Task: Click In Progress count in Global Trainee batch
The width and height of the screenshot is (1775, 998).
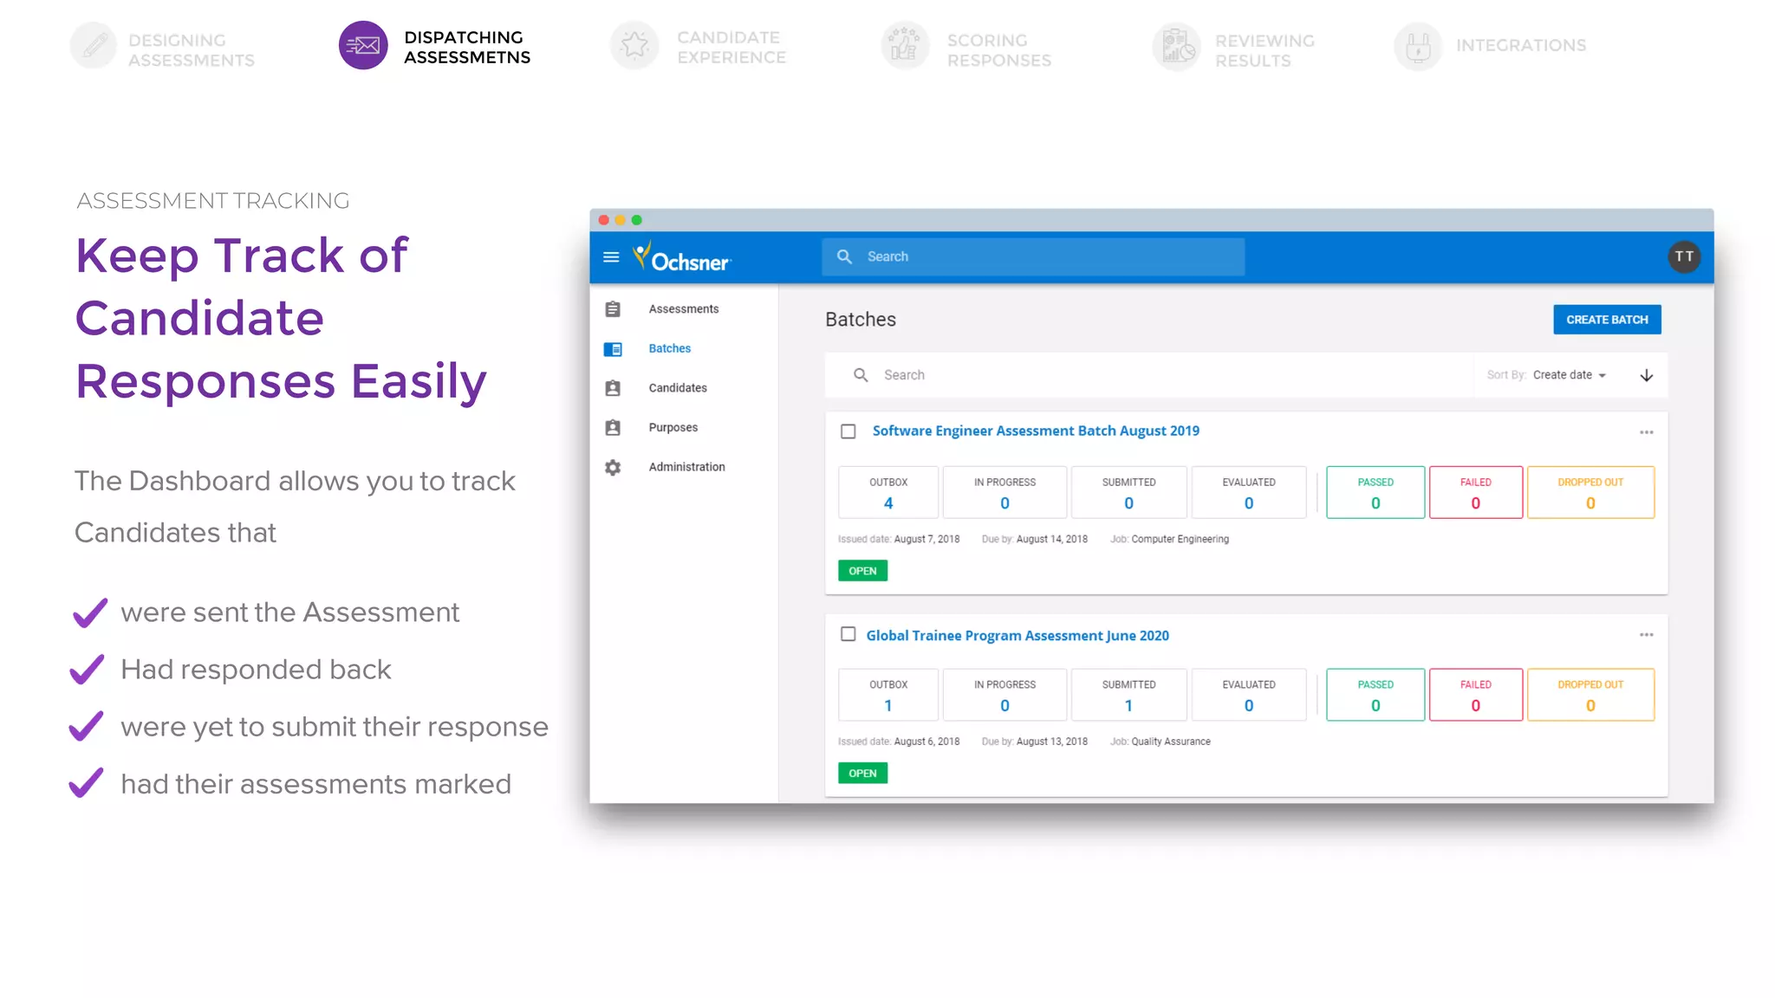Action: pos(1005,696)
